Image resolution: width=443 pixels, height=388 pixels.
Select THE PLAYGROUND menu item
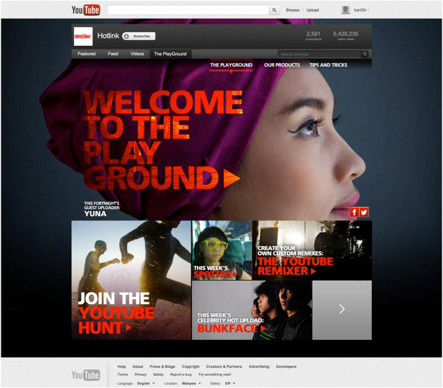point(231,65)
